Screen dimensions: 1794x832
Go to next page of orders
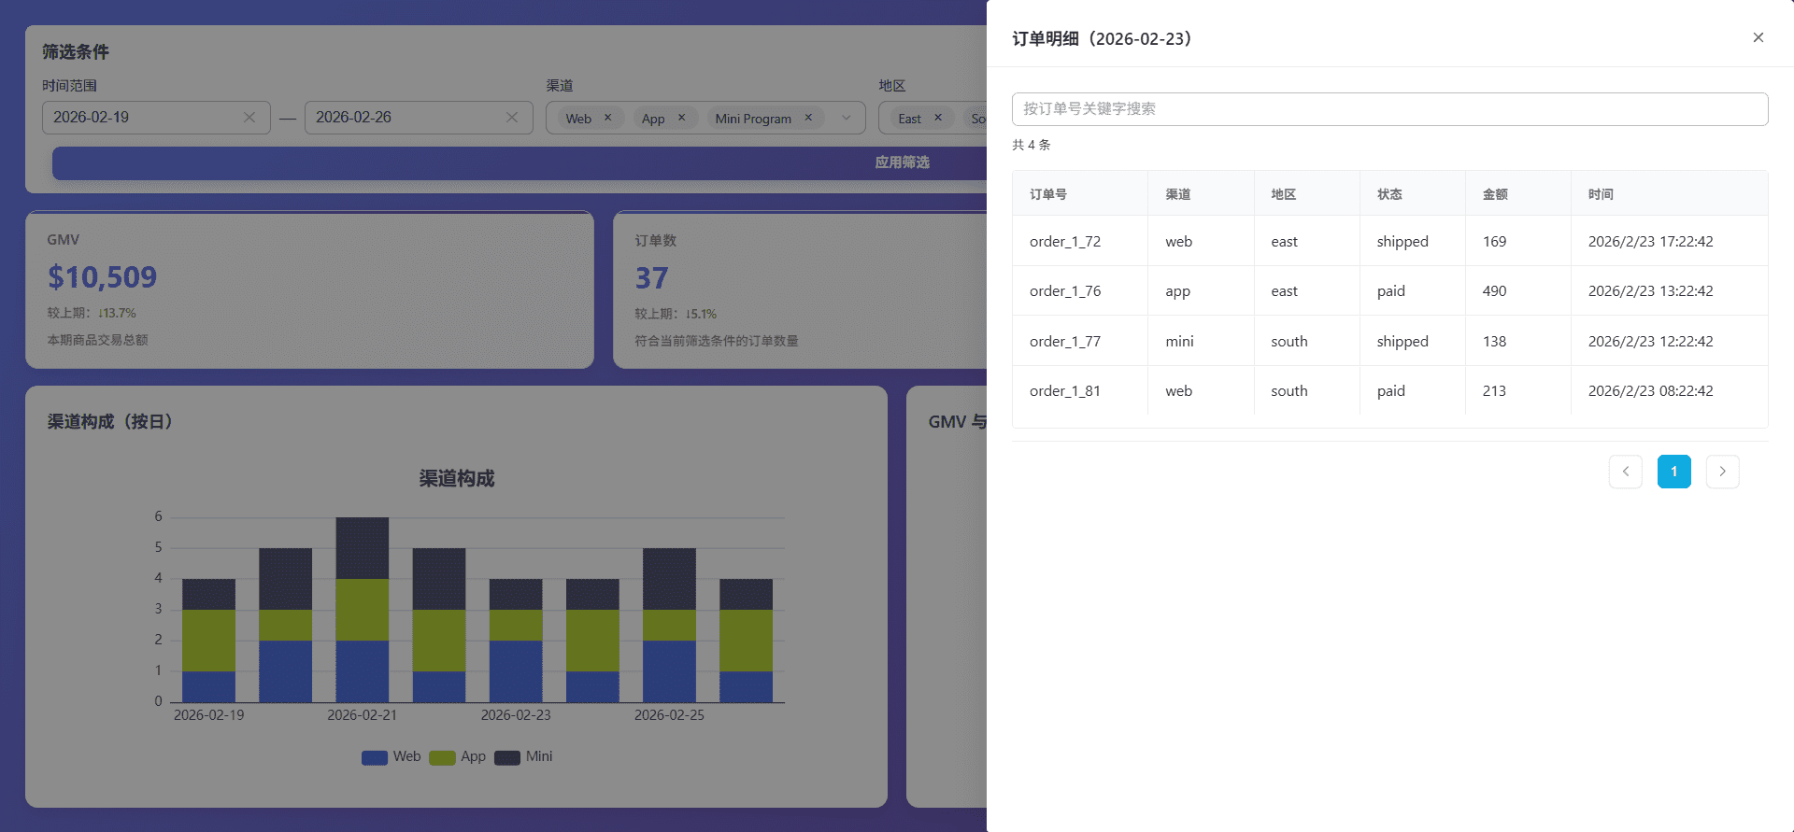(x=1722, y=472)
